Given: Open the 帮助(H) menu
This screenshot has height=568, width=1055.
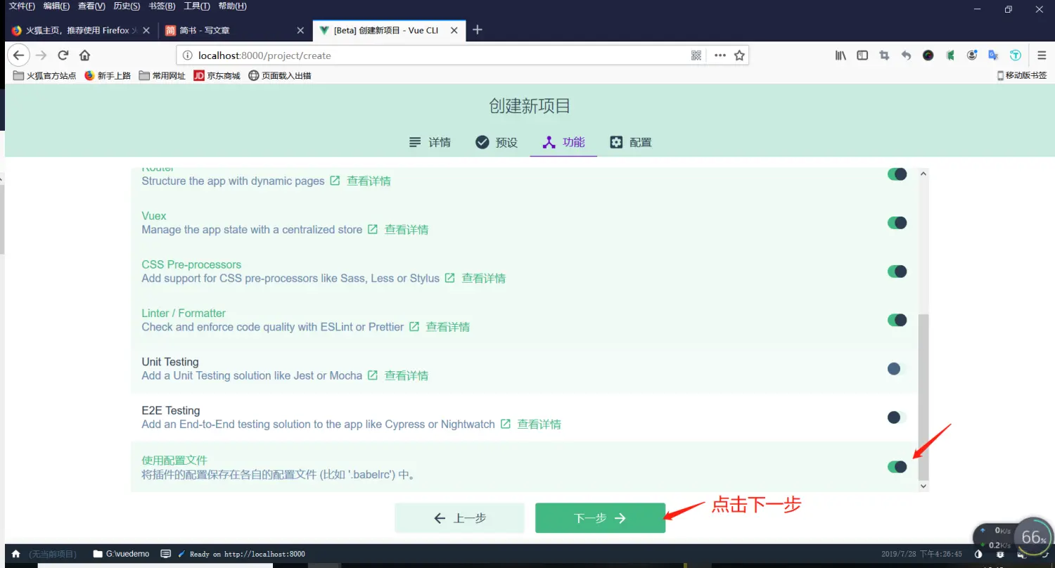Looking at the screenshot, I should (x=233, y=6).
